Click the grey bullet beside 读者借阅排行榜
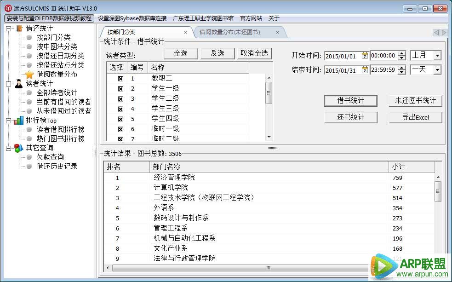Screen dimensions: 452x282 [29, 129]
